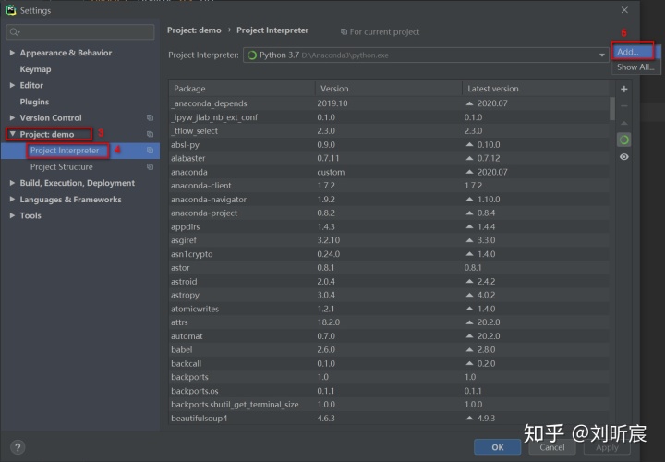Click upgrade arrow for absl-py latest version
The height and width of the screenshot is (462, 665).
(x=469, y=145)
